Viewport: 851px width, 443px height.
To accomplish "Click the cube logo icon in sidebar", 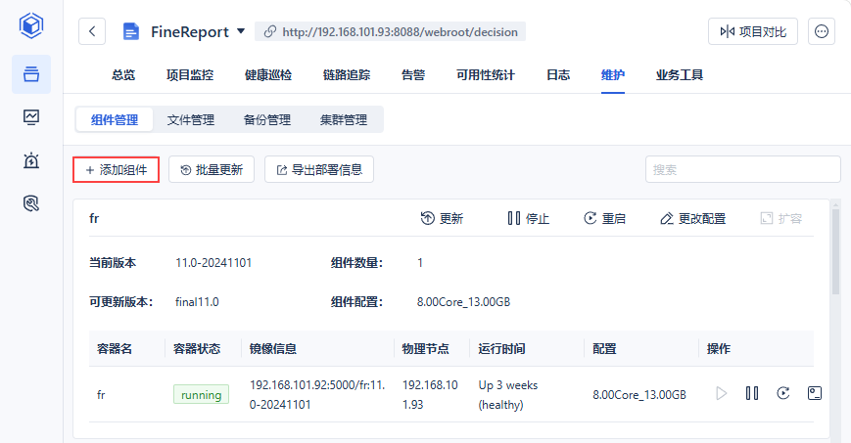I will [x=31, y=26].
